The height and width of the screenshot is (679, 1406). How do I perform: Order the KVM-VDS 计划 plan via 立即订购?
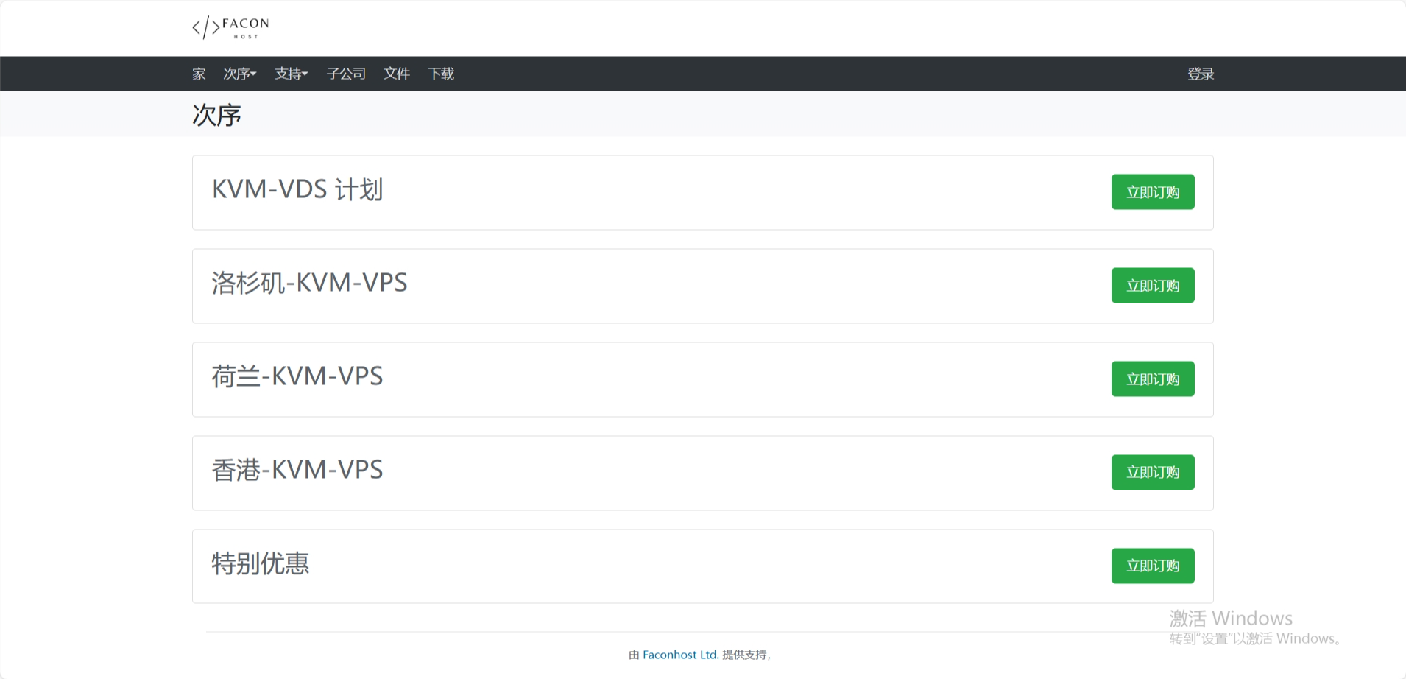tap(1152, 191)
